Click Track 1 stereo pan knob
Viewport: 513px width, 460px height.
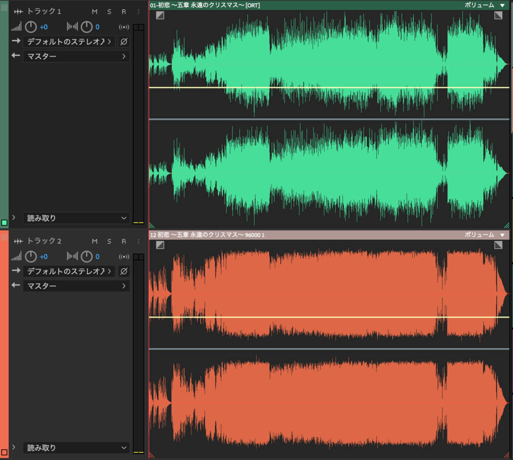(x=87, y=27)
